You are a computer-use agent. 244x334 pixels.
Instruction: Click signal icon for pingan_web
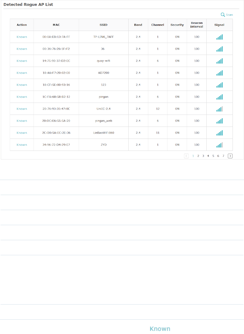click(x=219, y=121)
